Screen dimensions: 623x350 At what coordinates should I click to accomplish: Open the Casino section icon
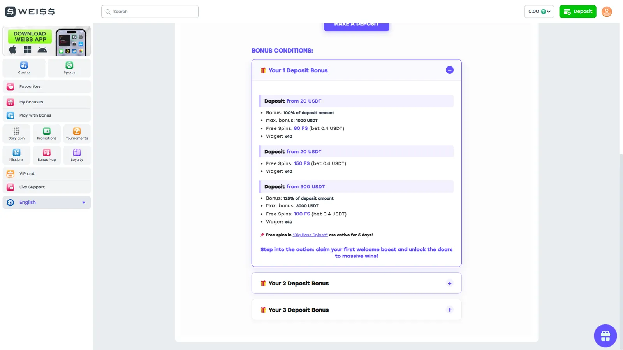click(x=24, y=65)
